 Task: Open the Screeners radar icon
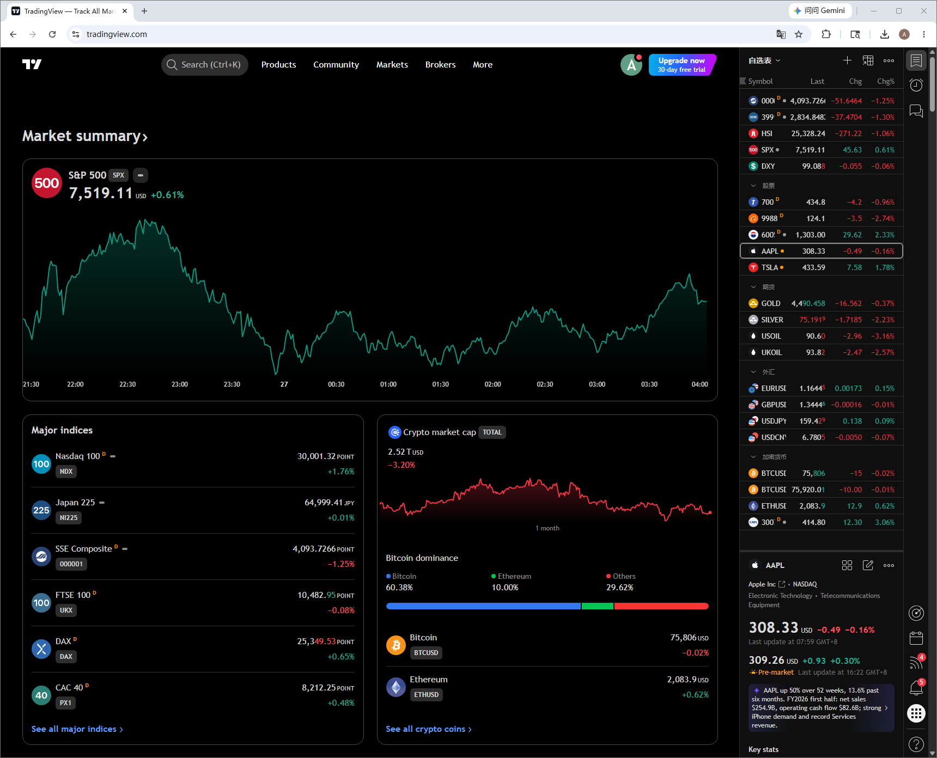click(916, 613)
